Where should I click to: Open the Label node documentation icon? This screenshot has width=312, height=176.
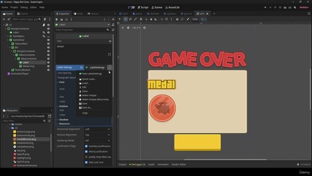pyautogui.click(x=113, y=24)
